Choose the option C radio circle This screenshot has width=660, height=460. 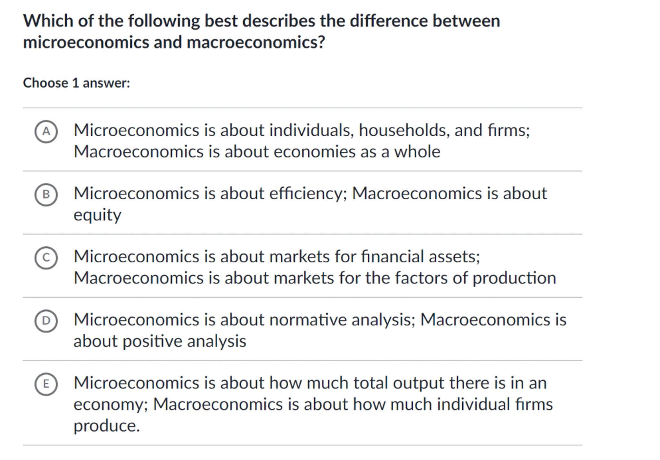(x=46, y=258)
